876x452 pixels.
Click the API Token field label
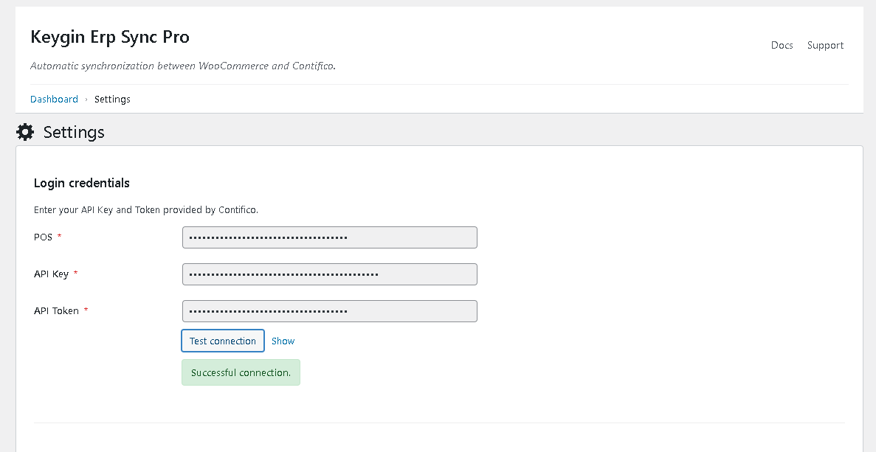point(56,311)
